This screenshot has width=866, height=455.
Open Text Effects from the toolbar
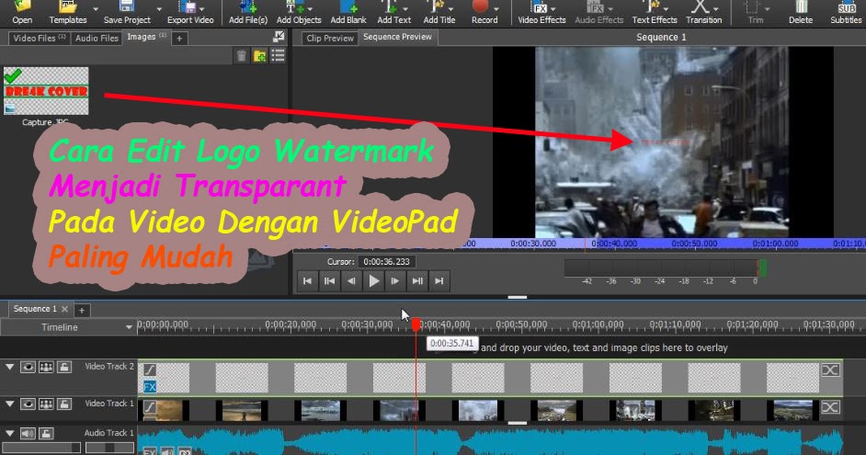(655, 12)
